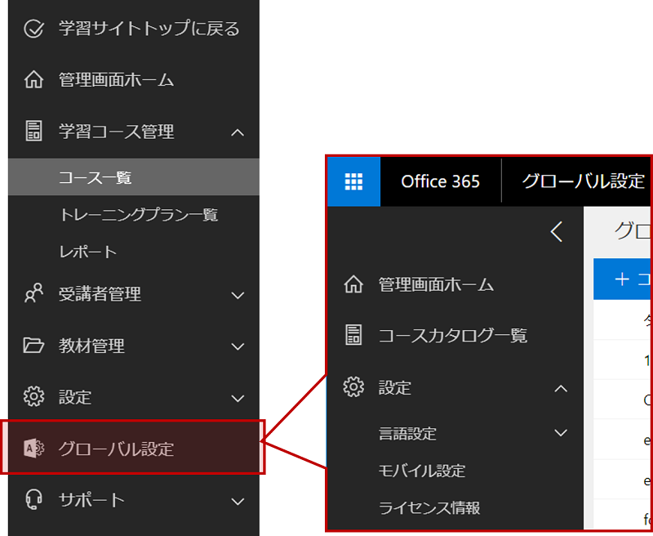Collapse the sidebar with the back arrow
Screen dimensions: 653x536
point(557,233)
